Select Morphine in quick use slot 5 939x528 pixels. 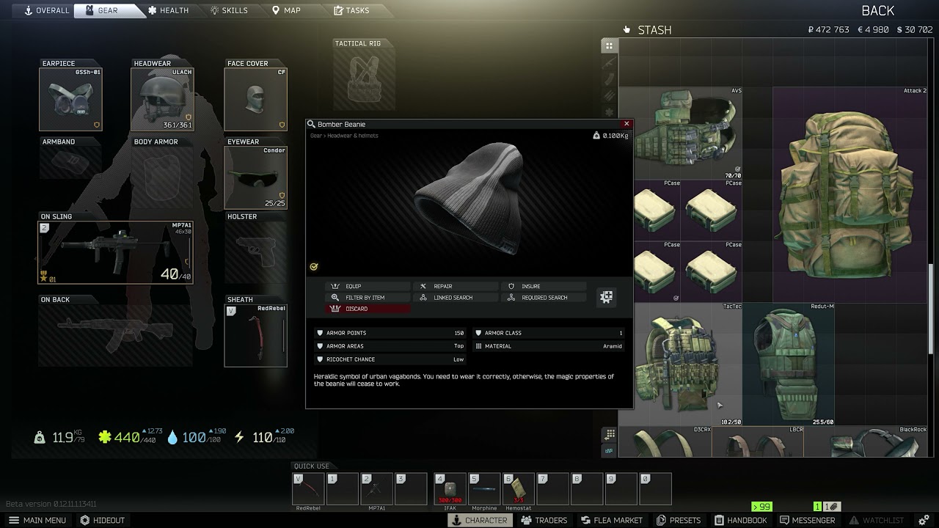click(484, 489)
